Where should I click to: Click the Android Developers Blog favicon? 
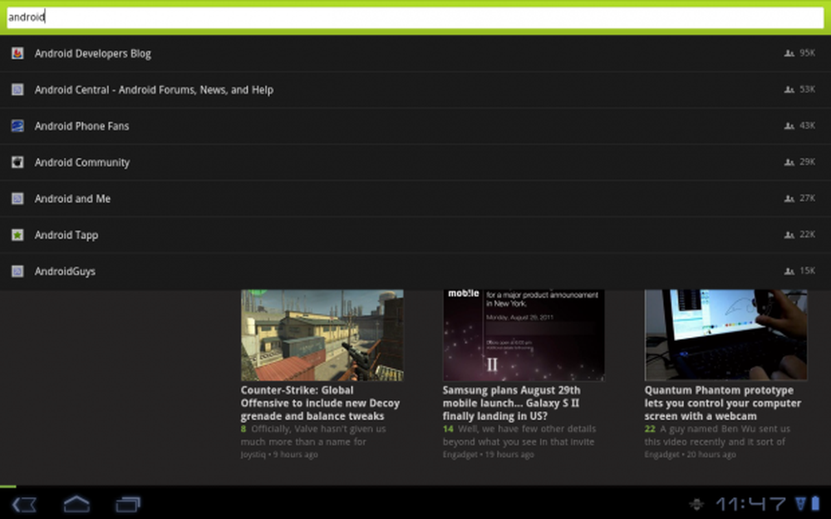17,53
